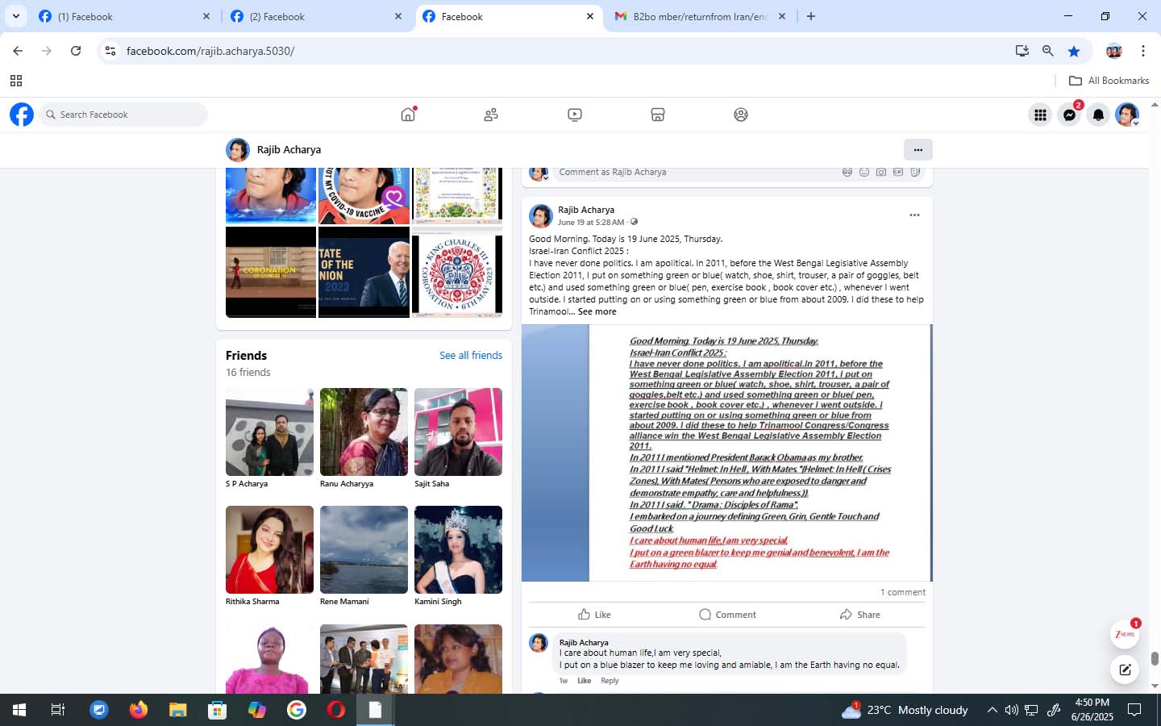Click the browser Back button
This screenshot has height=726, width=1161.
pyautogui.click(x=18, y=51)
